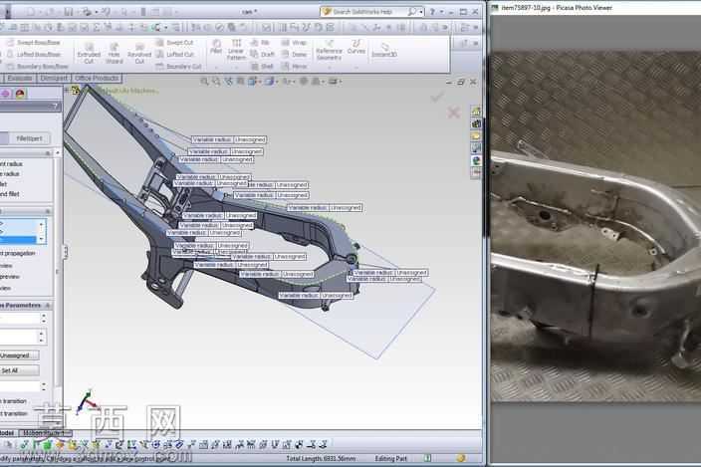Expand the Linear Pattern dropdown arrow
This screenshot has width=701, height=467.
tap(236, 68)
